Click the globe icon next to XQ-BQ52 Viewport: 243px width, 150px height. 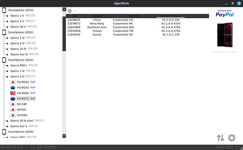[x=13, y=87]
